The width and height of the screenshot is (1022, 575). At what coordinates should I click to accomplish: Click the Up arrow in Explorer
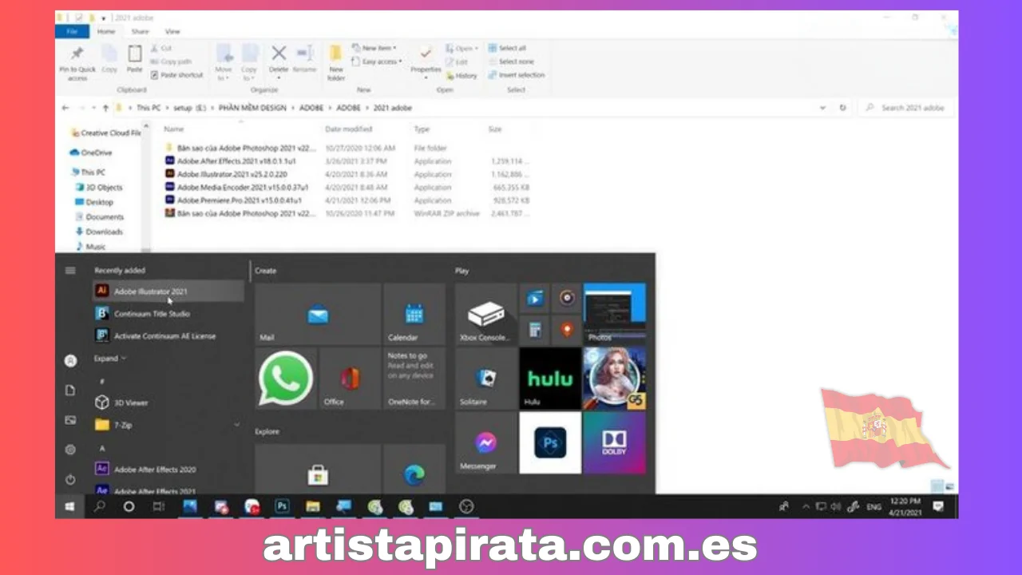click(105, 108)
